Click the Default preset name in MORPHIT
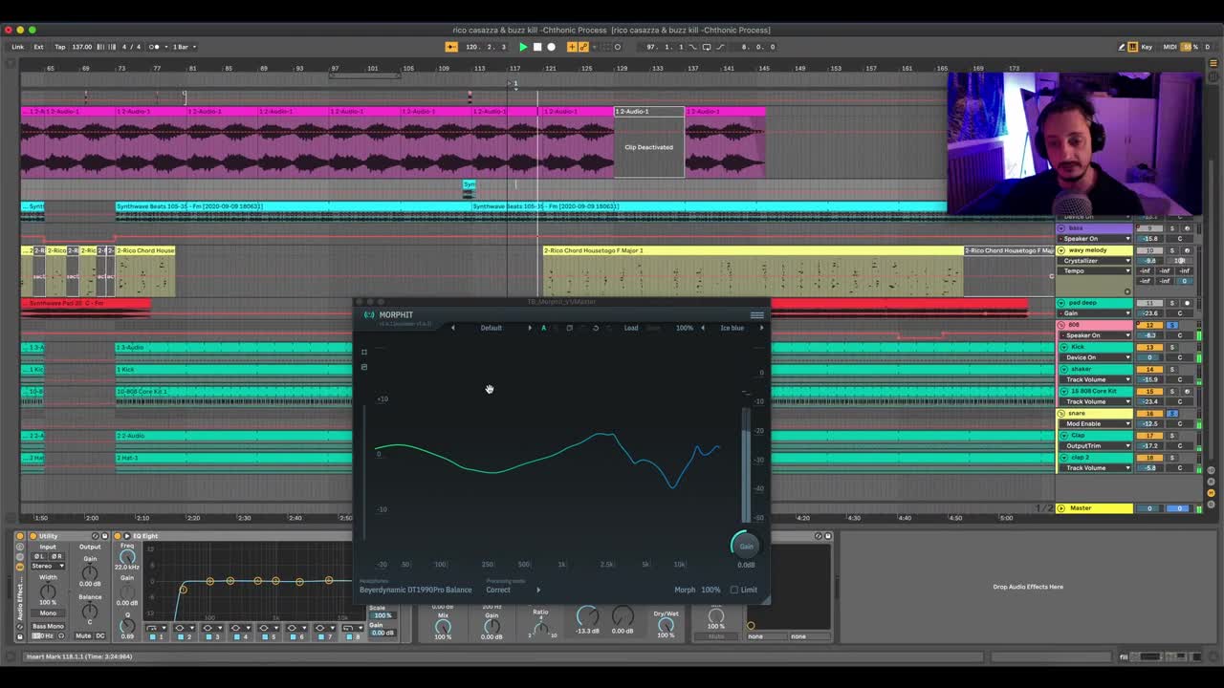This screenshot has height=688, width=1224. click(x=492, y=328)
